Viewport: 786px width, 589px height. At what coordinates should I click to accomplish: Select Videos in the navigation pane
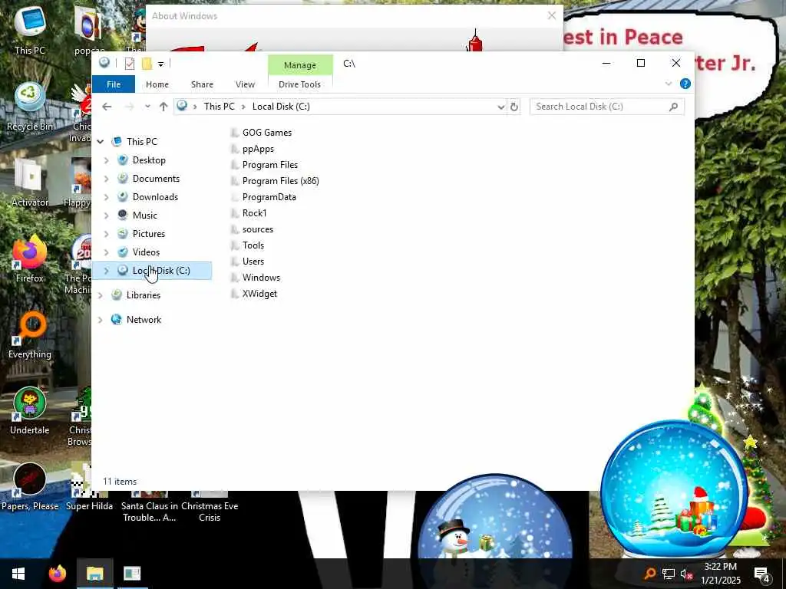146,252
